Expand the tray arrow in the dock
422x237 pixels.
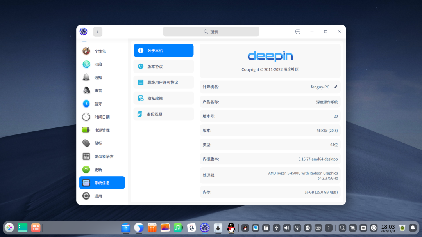(329, 228)
